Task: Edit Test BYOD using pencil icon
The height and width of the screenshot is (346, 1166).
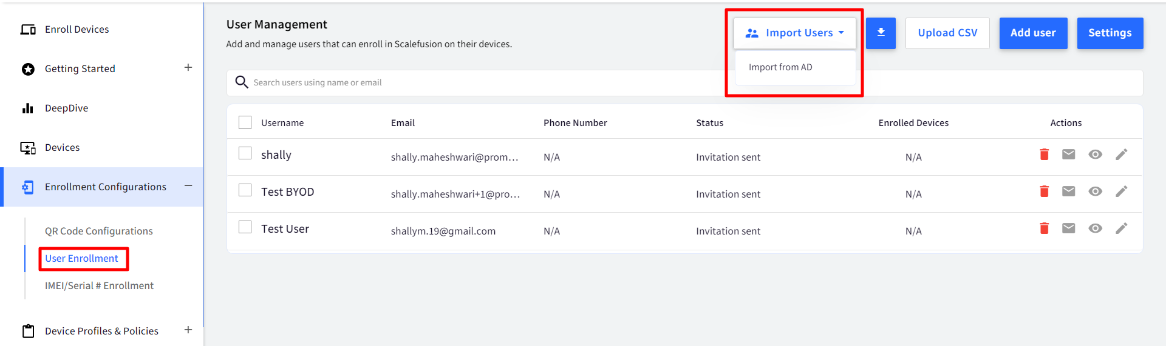Action: tap(1122, 191)
